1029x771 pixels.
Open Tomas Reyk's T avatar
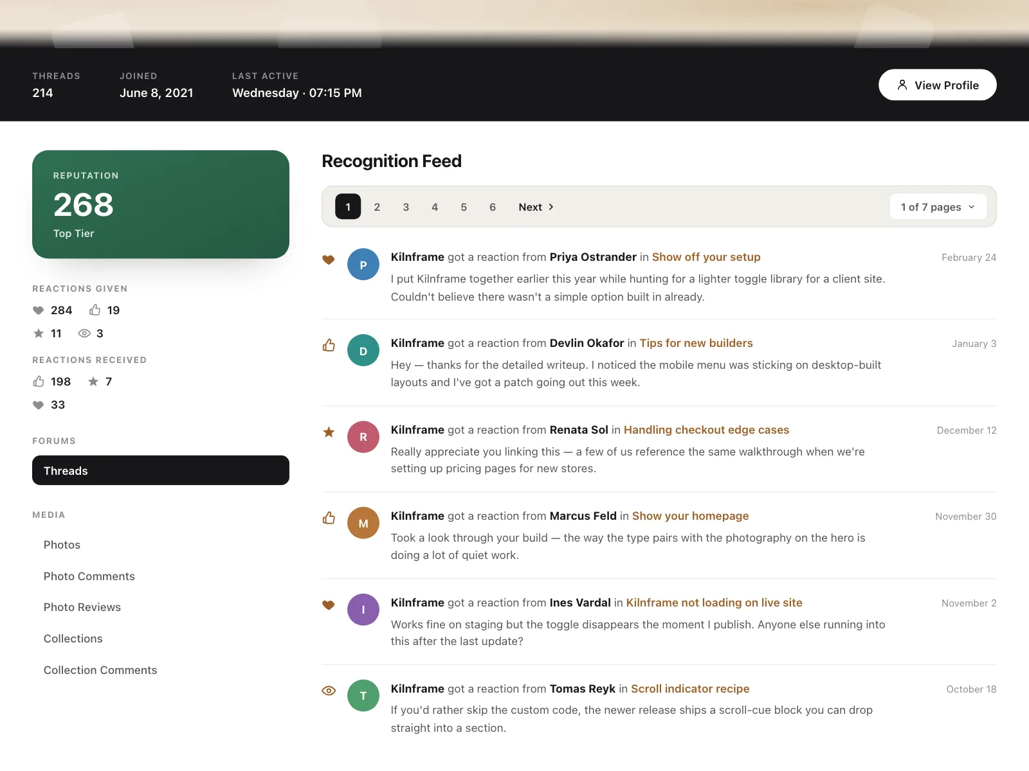(x=363, y=695)
